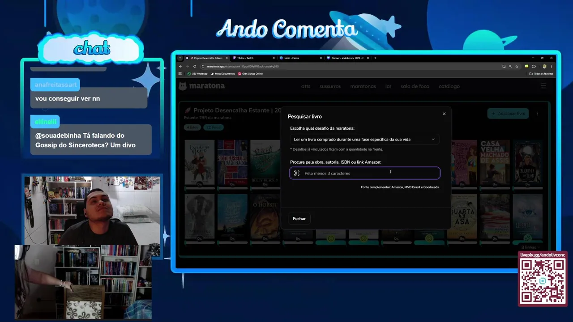Open the maratonas menu item
Screen dimensions: 573x322
pos(363,86)
